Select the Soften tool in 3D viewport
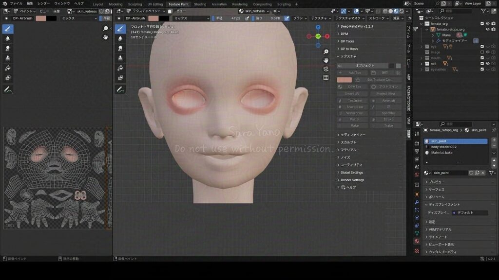 pyautogui.click(x=120, y=39)
